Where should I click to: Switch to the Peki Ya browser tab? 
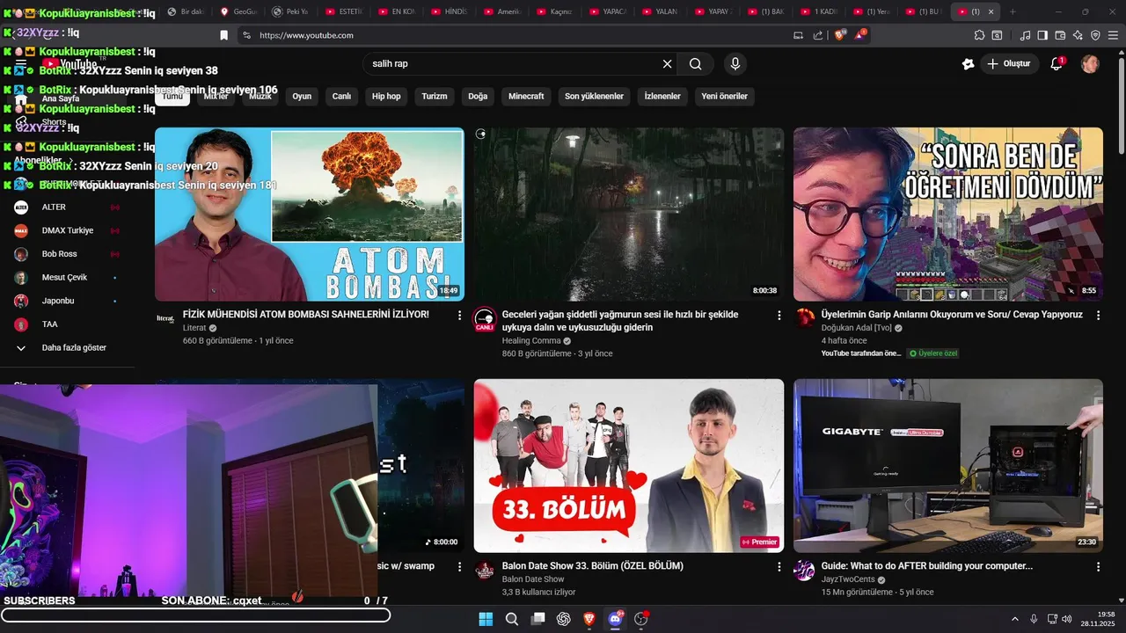point(290,11)
